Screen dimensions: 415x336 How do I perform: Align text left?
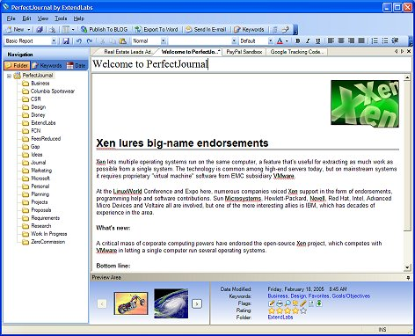click(331, 40)
